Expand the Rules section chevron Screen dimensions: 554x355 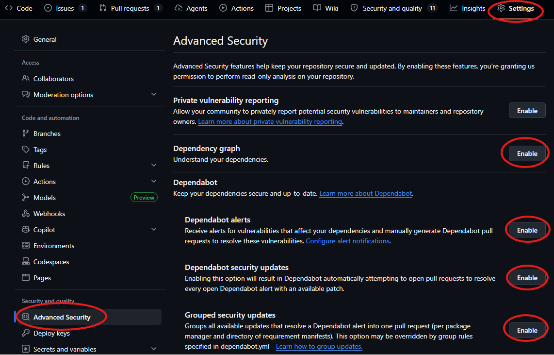[x=154, y=165]
